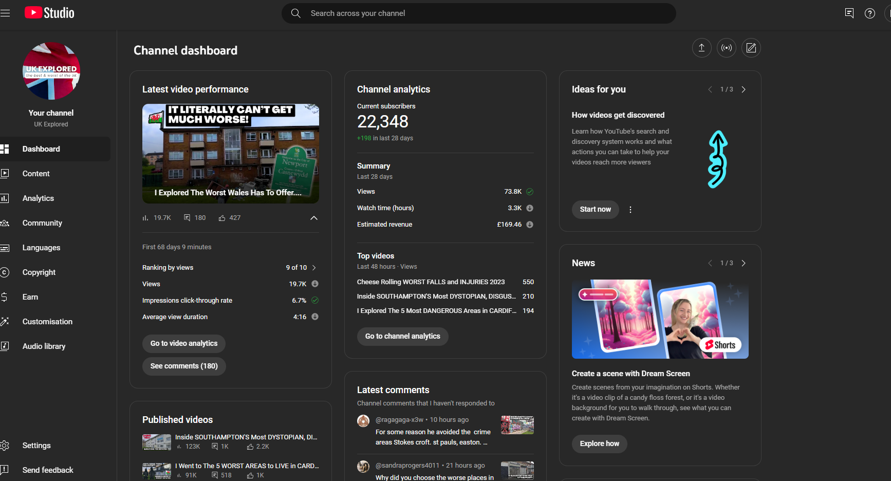Screen dimensions: 891x481
Task: Open the latest video Newport thumbnail
Action: pos(231,154)
